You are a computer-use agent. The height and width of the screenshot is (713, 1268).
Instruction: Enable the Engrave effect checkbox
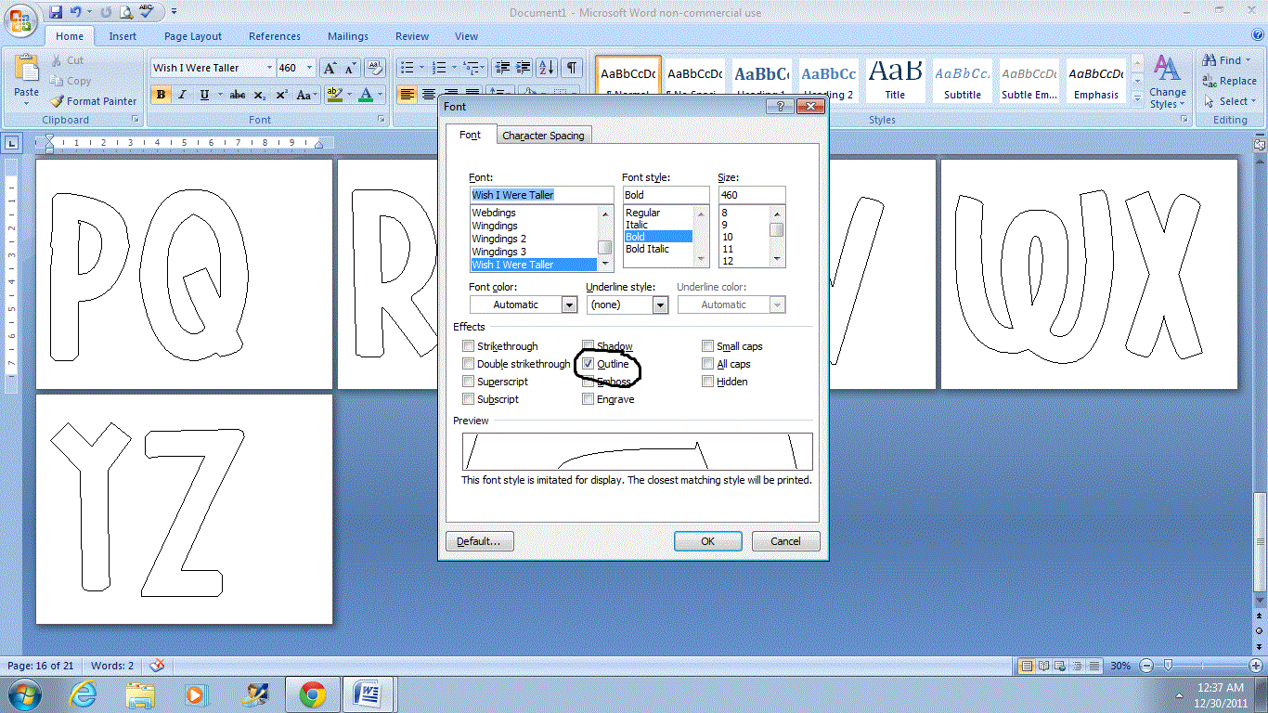coord(588,399)
